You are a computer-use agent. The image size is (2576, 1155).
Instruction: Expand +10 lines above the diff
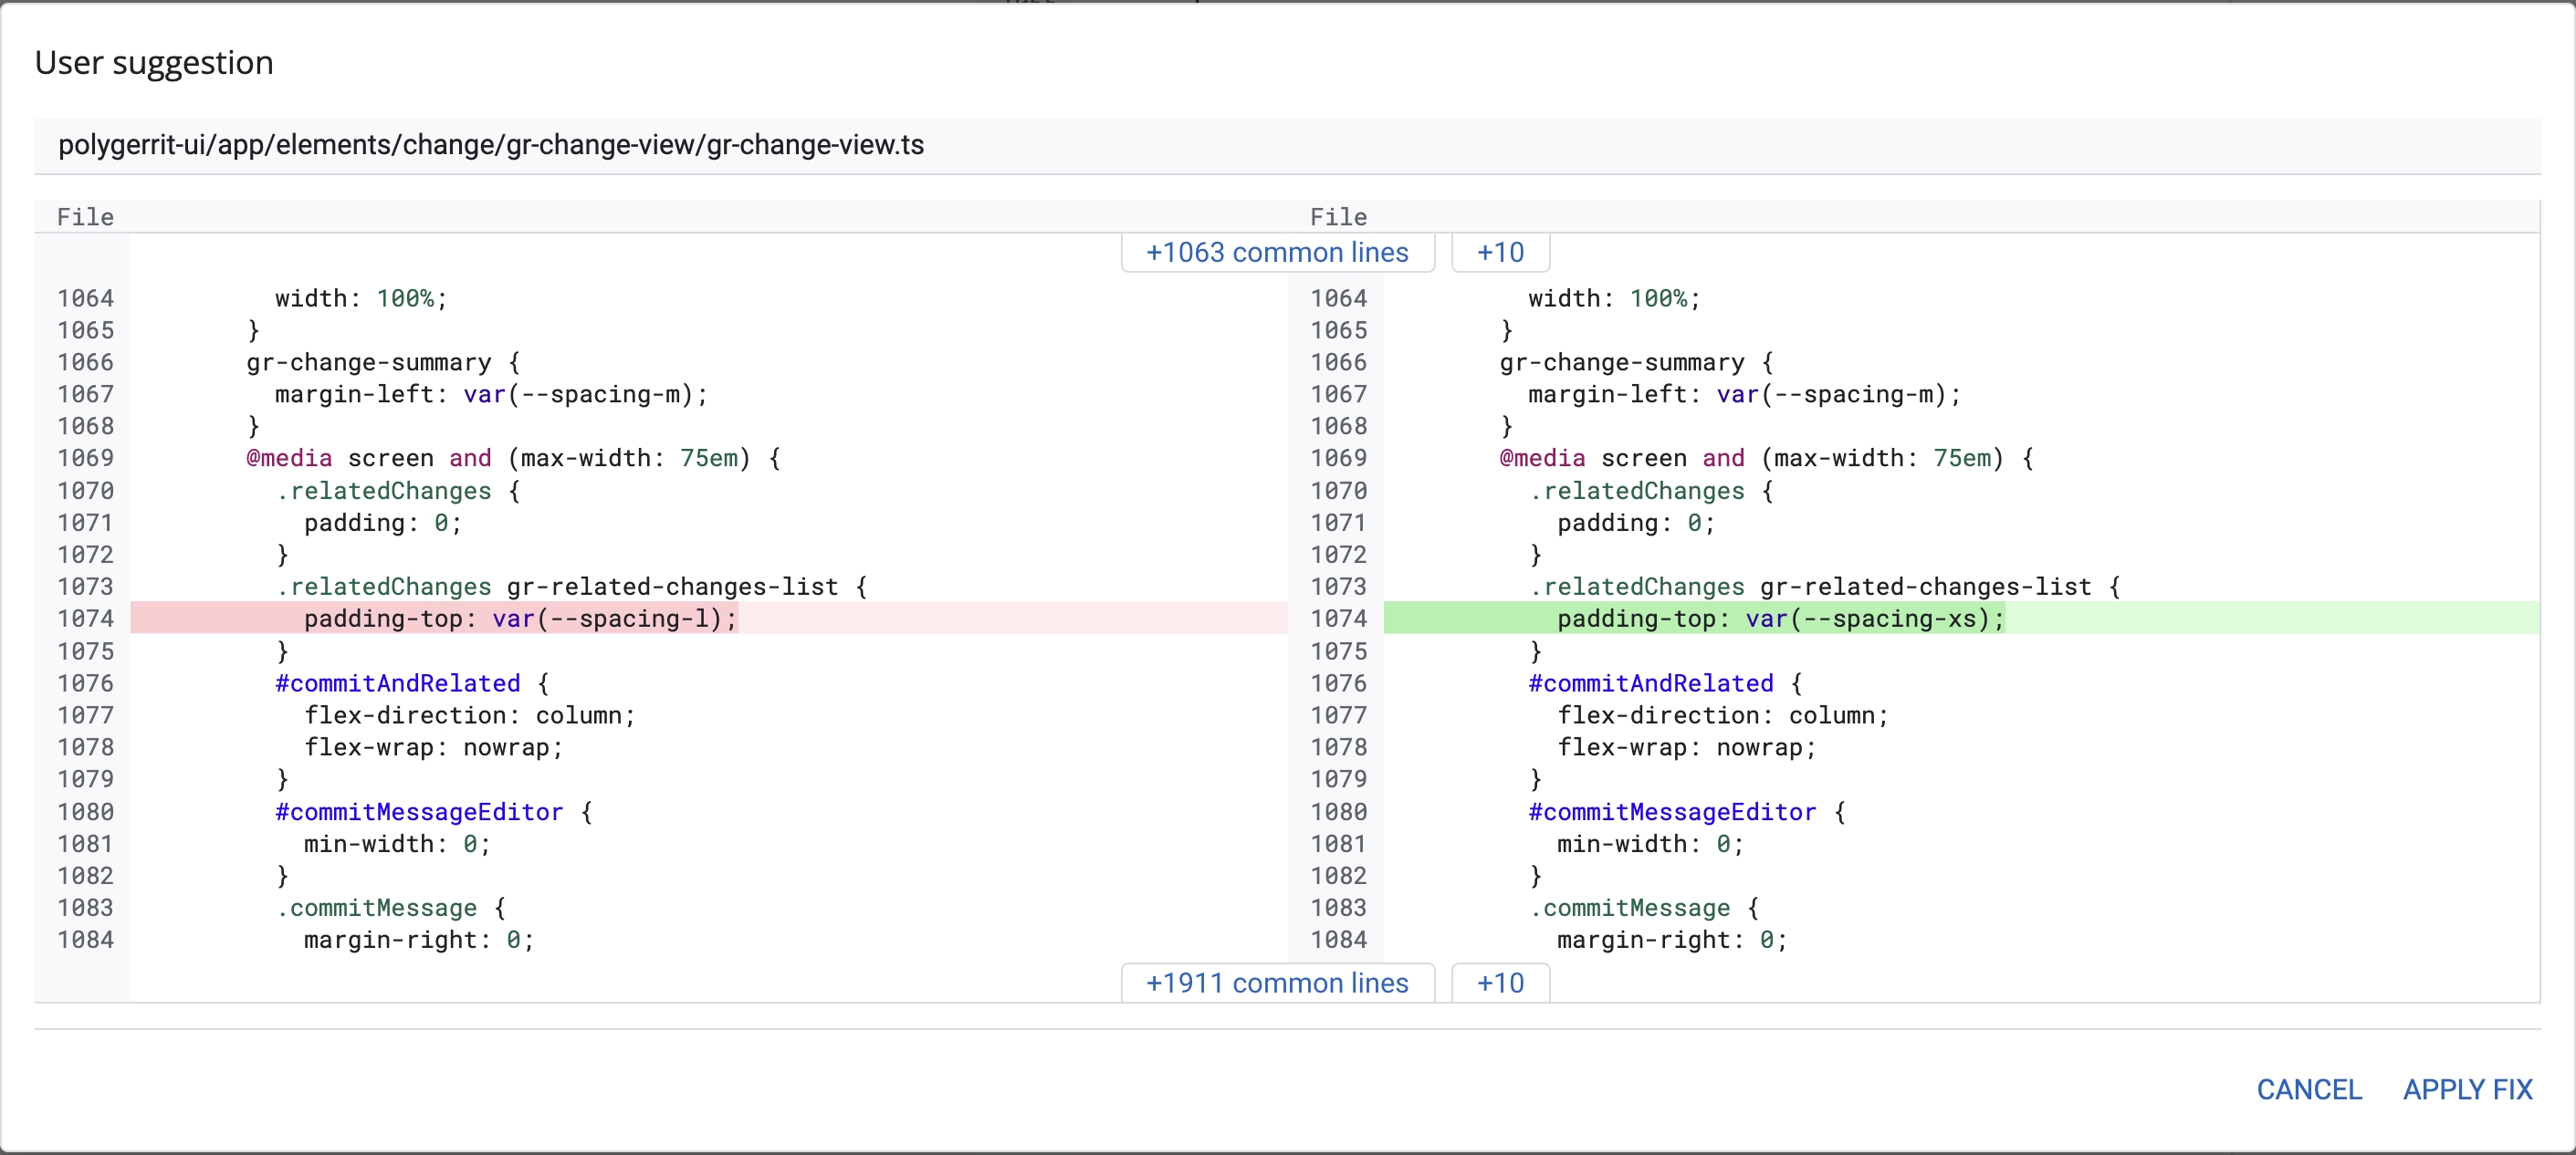(x=1499, y=253)
